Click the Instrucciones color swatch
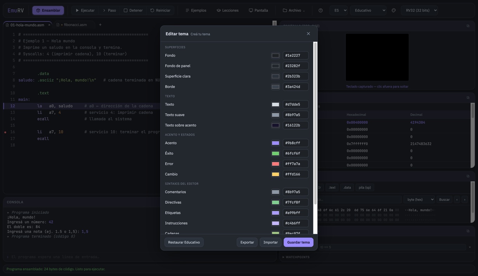Image resolution: width=478 pixels, height=276 pixels. tap(276, 223)
